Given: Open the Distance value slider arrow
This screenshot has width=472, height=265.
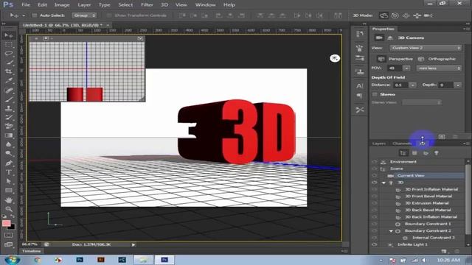Looking at the screenshot, I should (413, 85).
